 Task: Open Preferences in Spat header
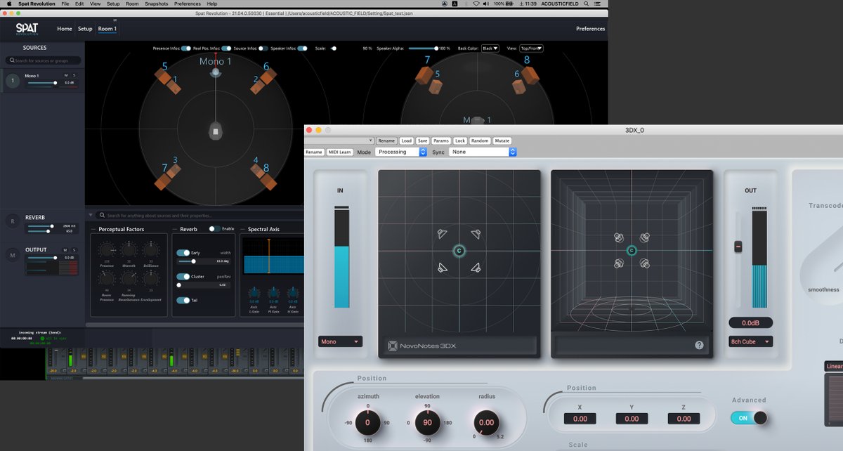590,29
